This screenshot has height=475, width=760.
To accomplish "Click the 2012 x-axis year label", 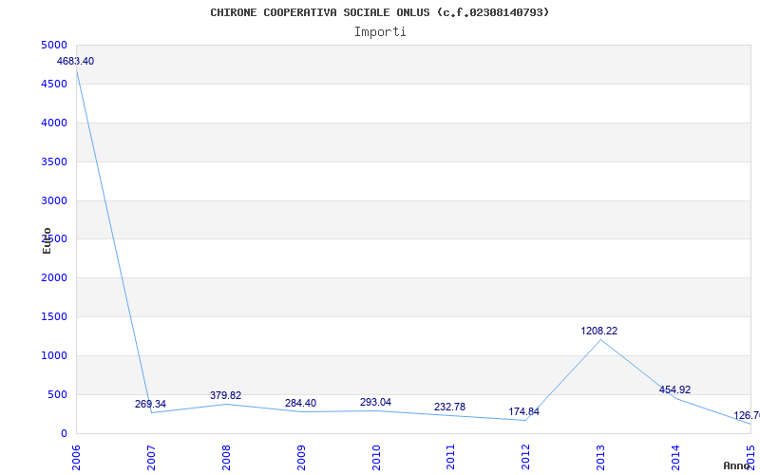I will point(525,457).
